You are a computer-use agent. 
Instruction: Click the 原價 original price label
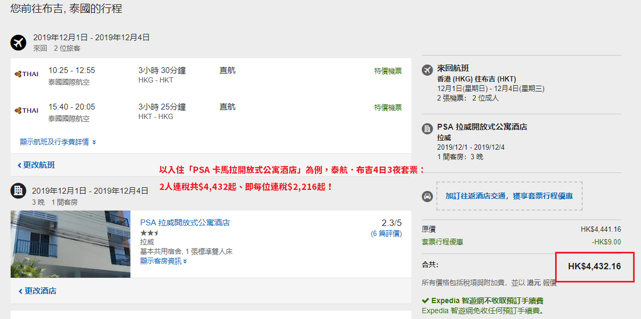[x=429, y=229]
